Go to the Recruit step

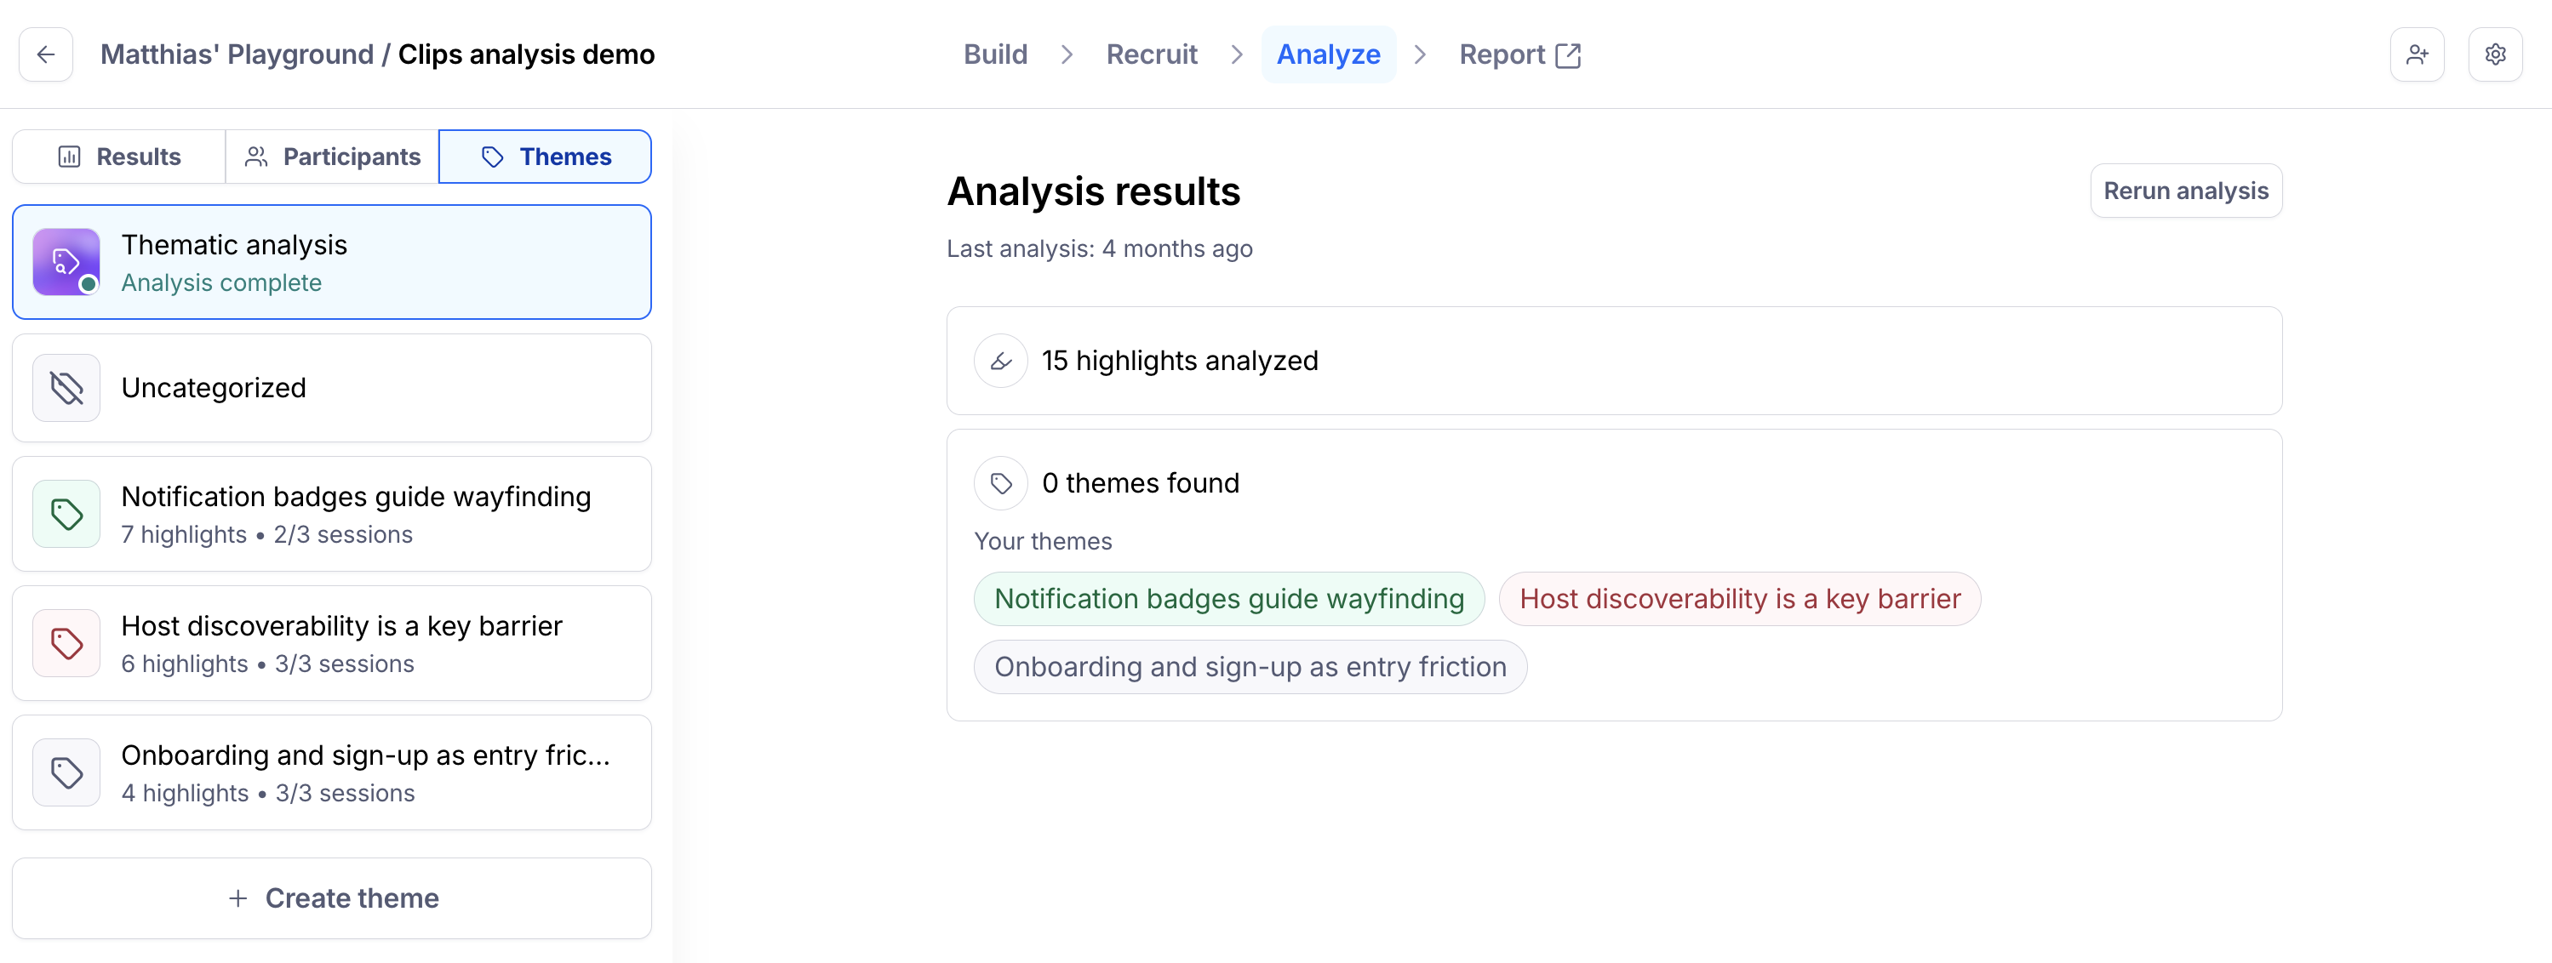pos(1151,54)
